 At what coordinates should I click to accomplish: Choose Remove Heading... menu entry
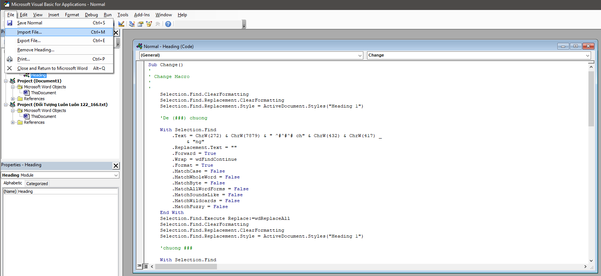[x=59, y=50]
